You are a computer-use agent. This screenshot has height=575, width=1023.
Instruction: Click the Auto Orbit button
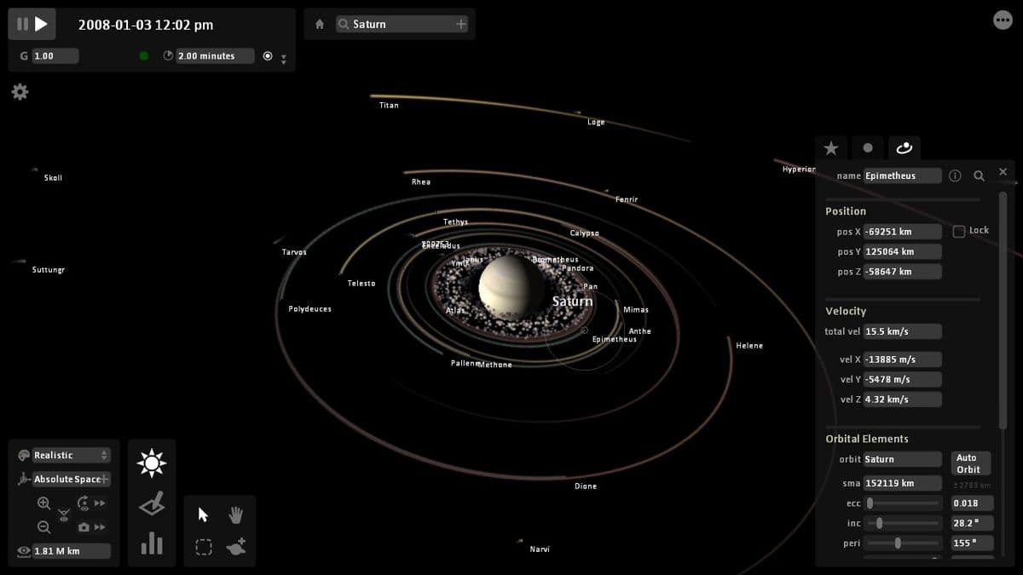(970, 463)
